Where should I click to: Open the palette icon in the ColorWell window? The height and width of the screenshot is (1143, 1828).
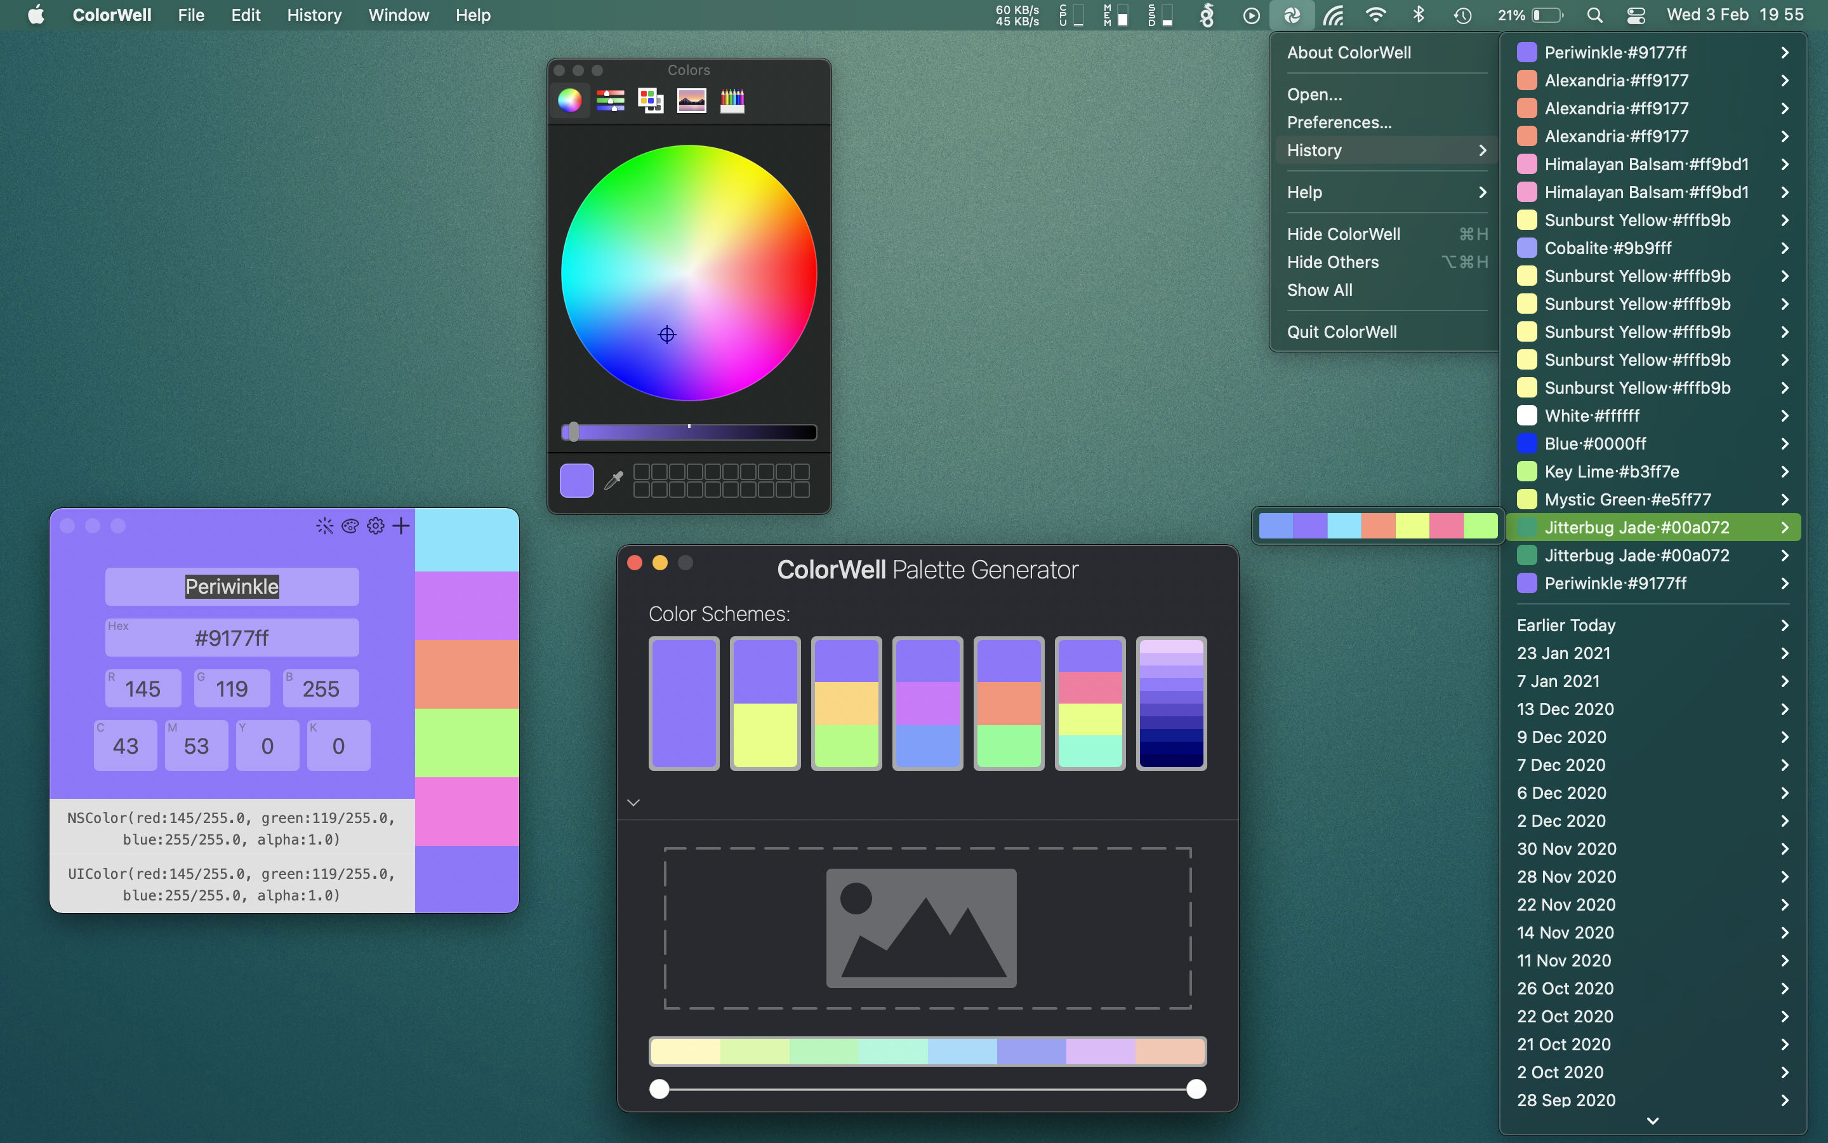[x=350, y=525]
